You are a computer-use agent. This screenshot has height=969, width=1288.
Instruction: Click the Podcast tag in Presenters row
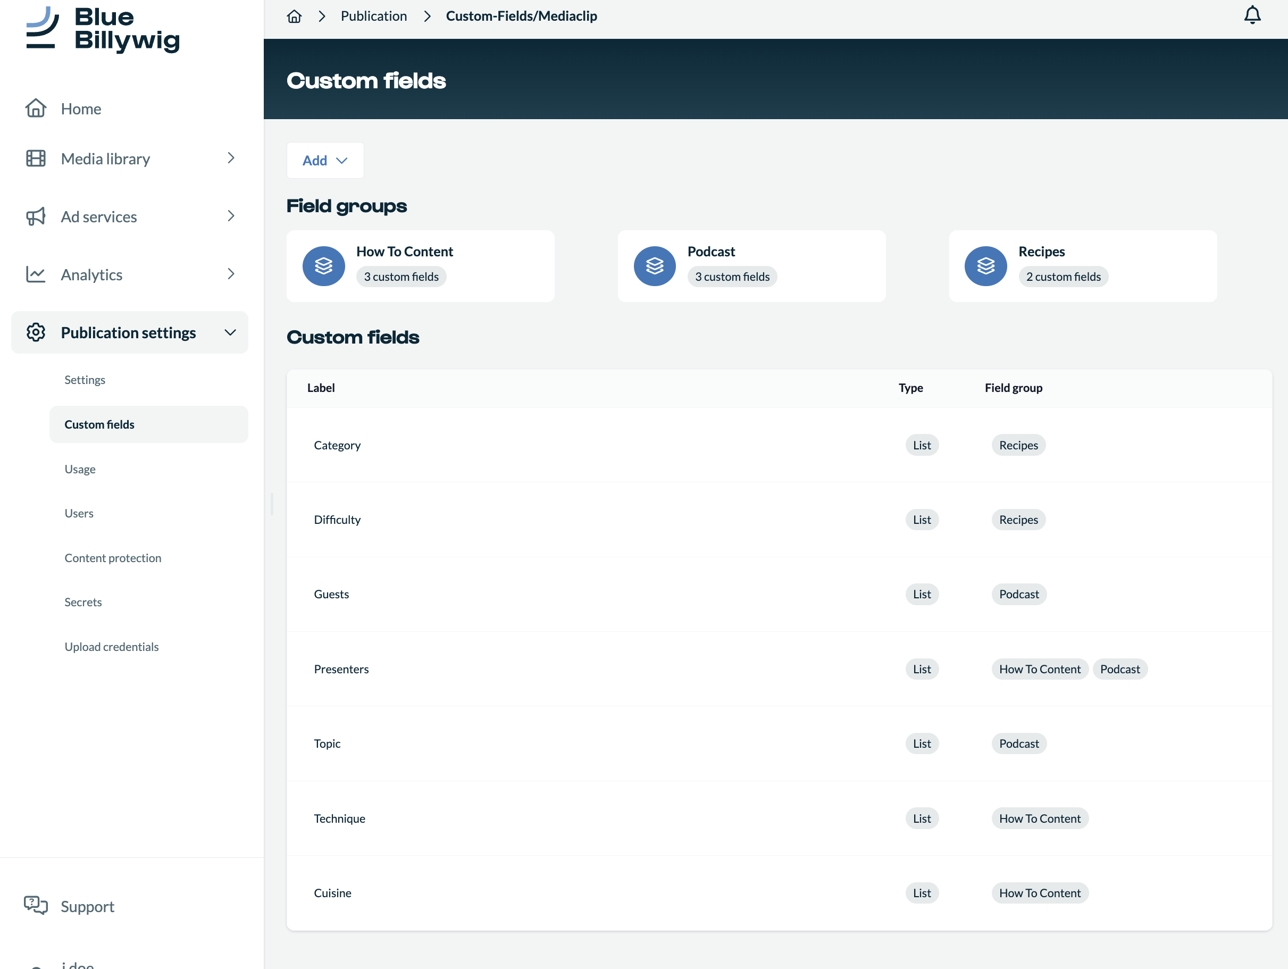(1120, 669)
